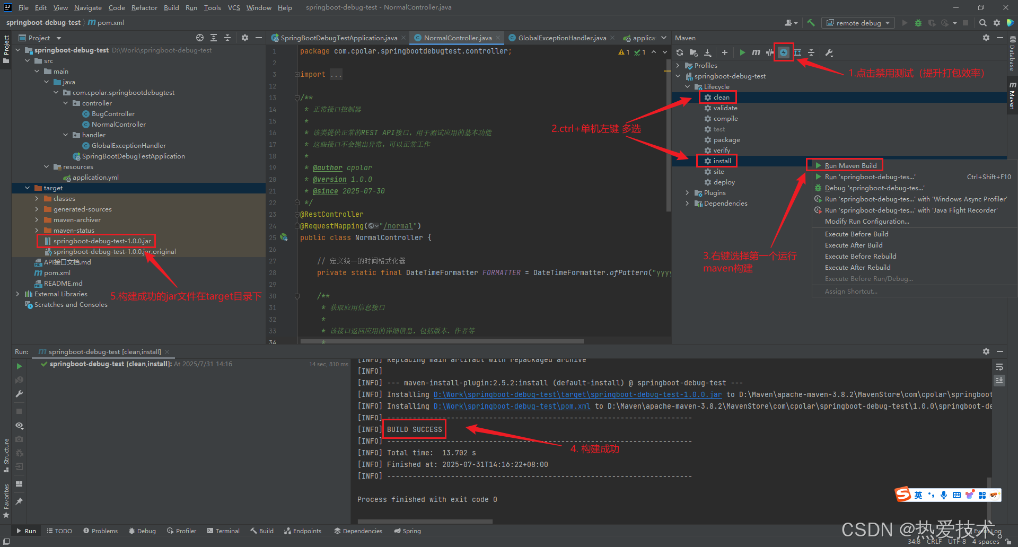The width and height of the screenshot is (1018, 547).
Task: Open Maven Settings wrench icon
Action: pyautogui.click(x=829, y=52)
